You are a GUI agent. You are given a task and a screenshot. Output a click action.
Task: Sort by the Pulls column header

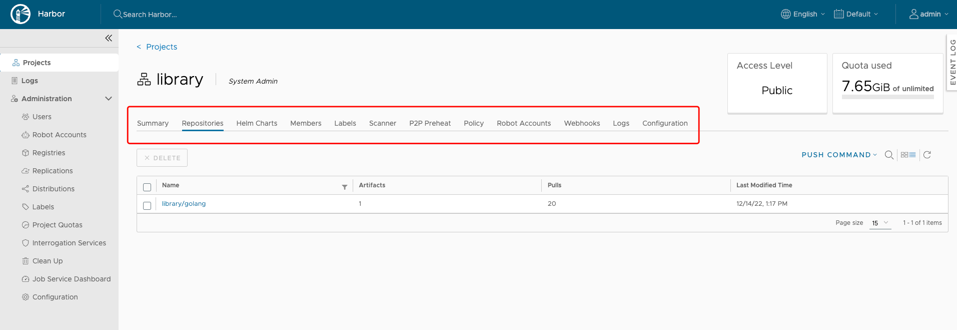tap(554, 185)
